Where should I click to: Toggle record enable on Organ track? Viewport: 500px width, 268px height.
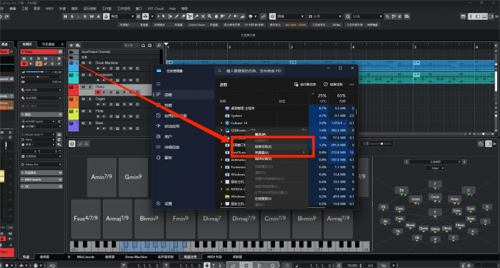point(98,104)
